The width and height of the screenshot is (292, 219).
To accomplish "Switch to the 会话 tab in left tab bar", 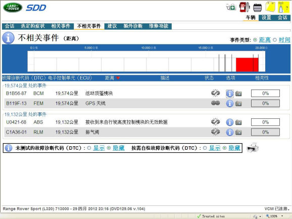I will 10,26.
